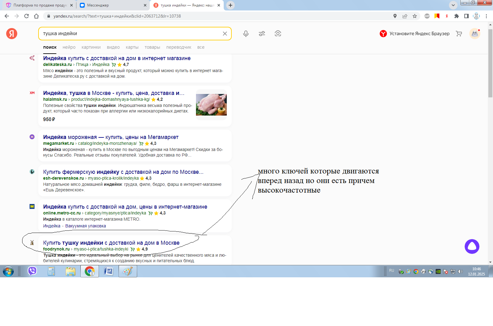Open delikateska.ru 'Индейка купить с доставкой' result
The image size is (493, 326).
[117, 58]
